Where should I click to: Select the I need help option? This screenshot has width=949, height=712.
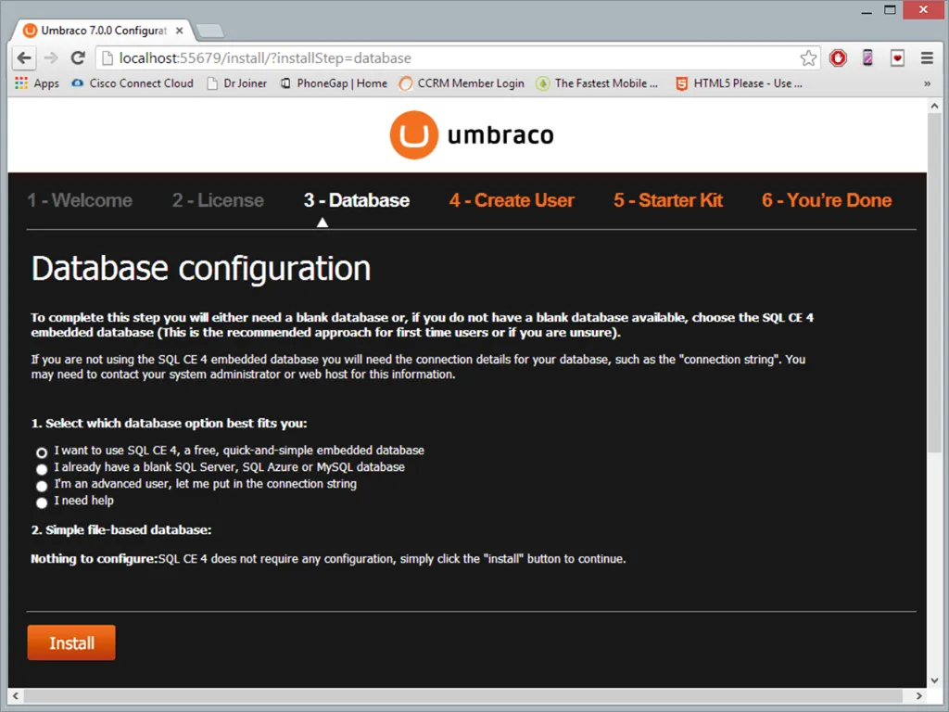tap(42, 502)
